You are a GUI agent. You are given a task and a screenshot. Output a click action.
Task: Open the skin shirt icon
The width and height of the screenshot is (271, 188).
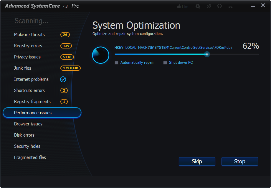tap(219, 6)
